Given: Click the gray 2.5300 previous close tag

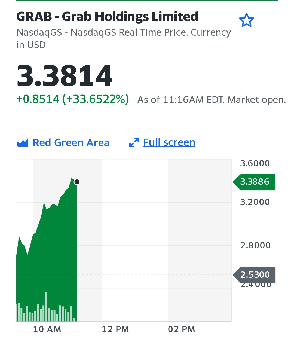Looking at the screenshot, I should 254,275.
